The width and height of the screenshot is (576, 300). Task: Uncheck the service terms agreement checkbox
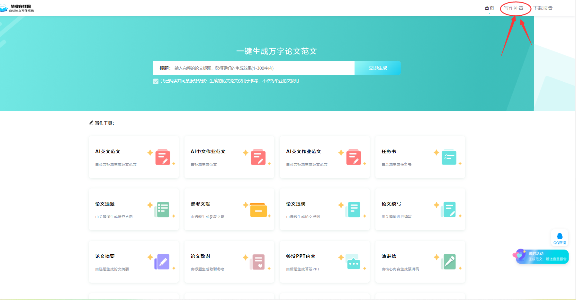(x=156, y=81)
